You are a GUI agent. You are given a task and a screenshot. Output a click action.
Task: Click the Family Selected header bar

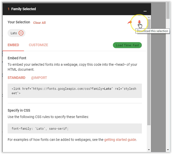[77, 9]
